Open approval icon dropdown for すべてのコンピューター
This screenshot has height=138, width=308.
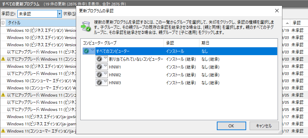click(89, 51)
